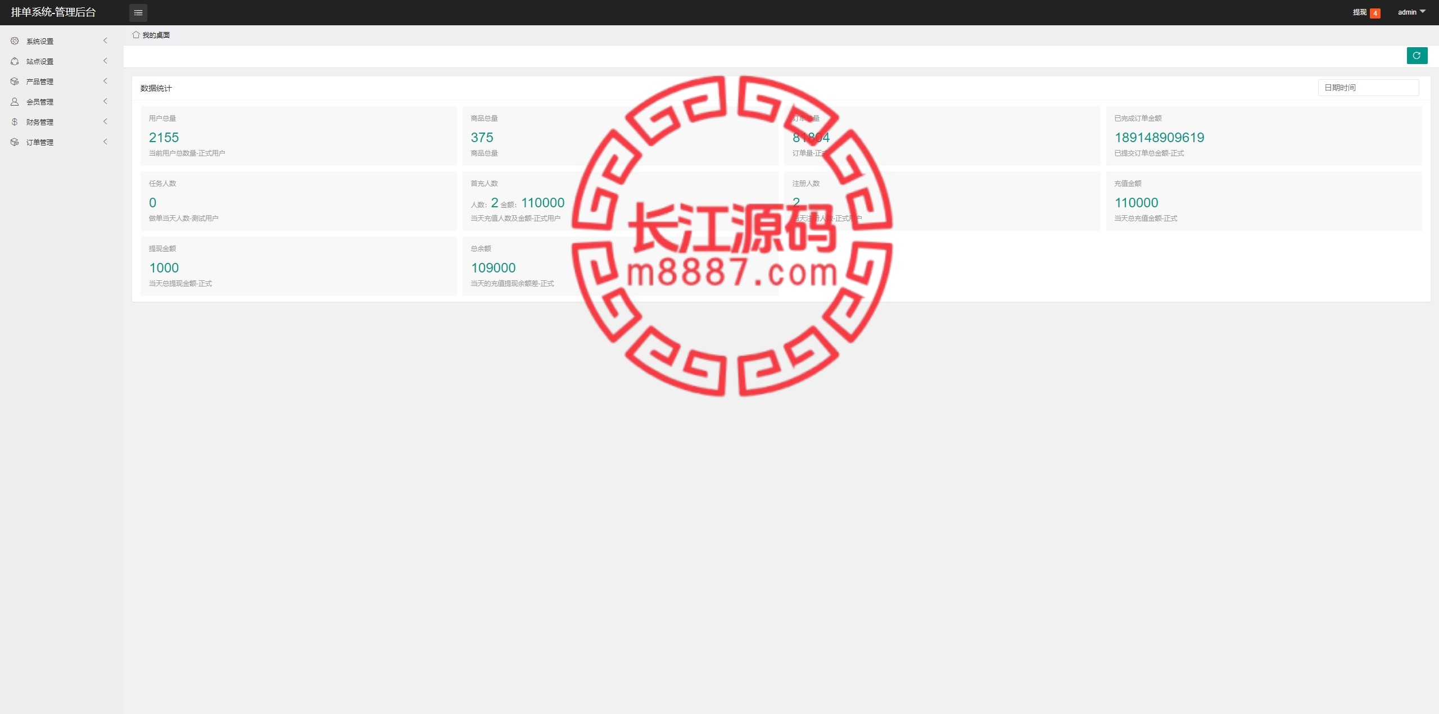This screenshot has width=1439, height=714.
Task: Click the 首充人数 amount 110000
Action: [x=542, y=203]
